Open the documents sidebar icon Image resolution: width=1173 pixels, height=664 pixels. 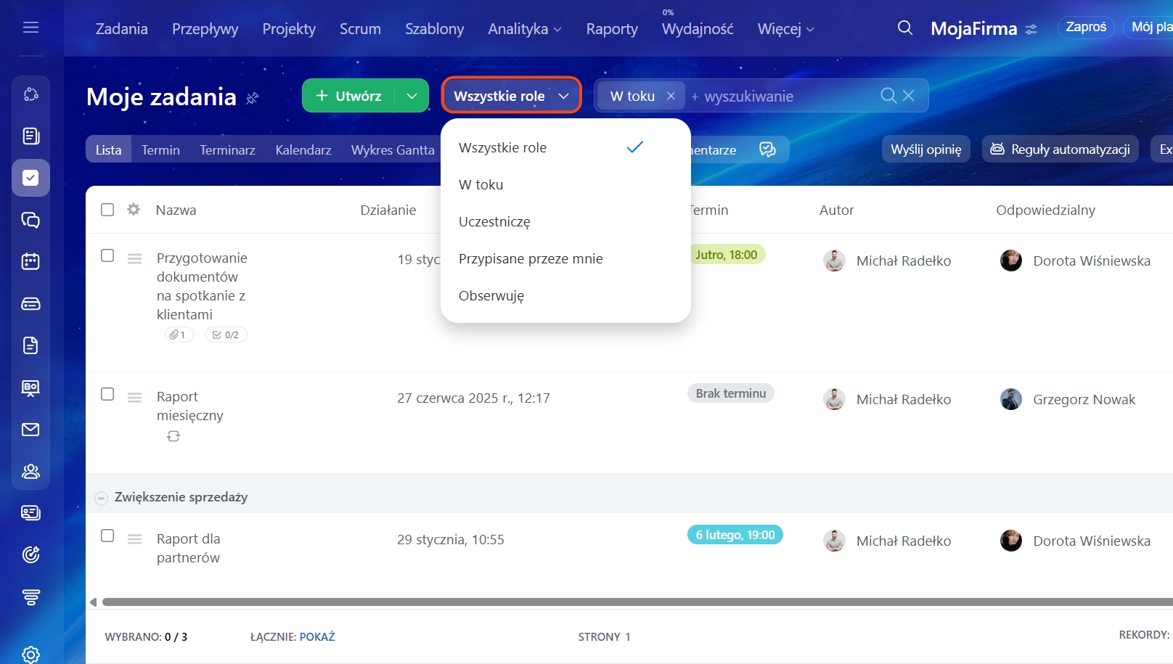click(30, 345)
